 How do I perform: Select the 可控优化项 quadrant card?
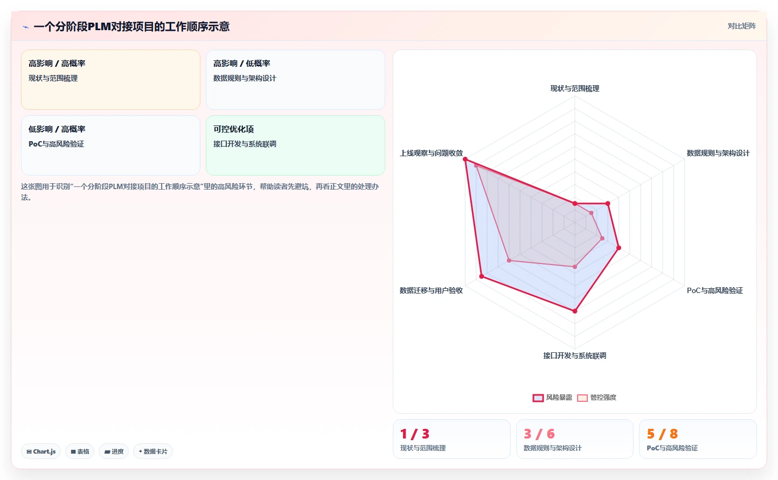[295, 145]
